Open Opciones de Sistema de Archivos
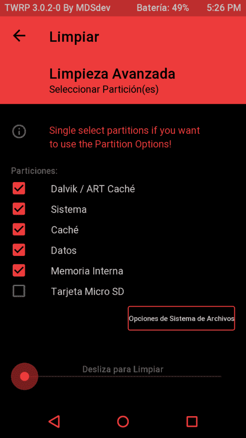Screen dimensions: 246x438 pos(181,318)
